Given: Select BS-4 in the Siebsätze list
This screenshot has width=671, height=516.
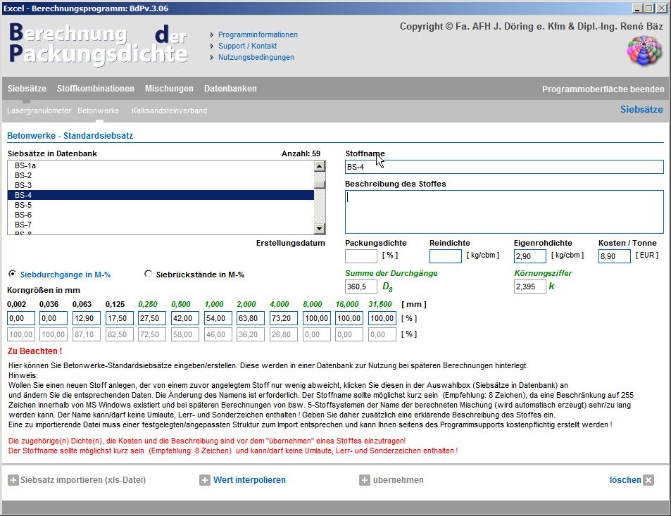Looking at the screenshot, I should click(161, 195).
